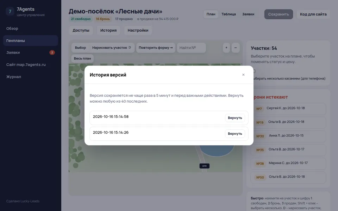Open booking №38 Марина С.
The image size is (338, 211).
(x=288, y=164)
